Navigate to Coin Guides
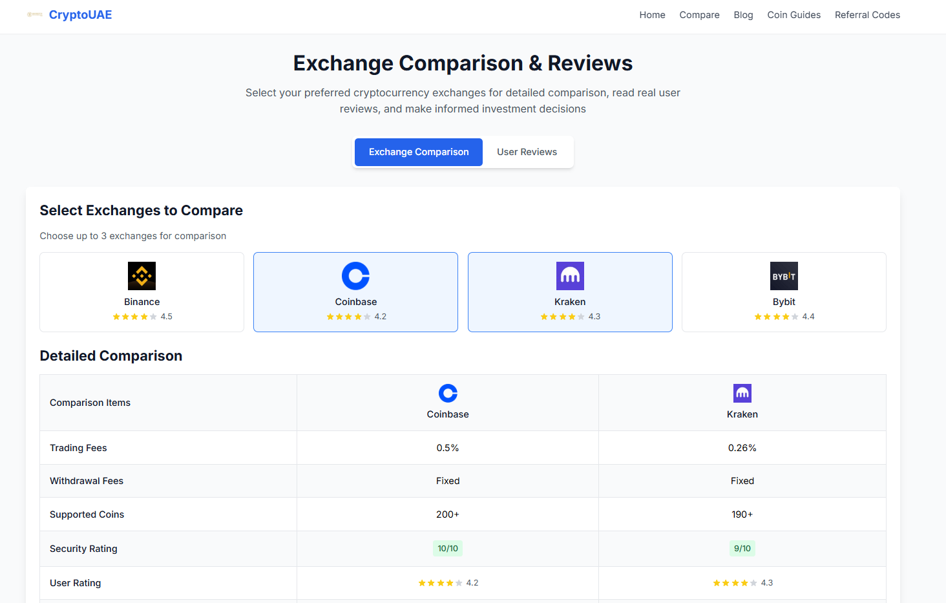The width and height of the screenshot is (946, 603). tap(794, 14)
